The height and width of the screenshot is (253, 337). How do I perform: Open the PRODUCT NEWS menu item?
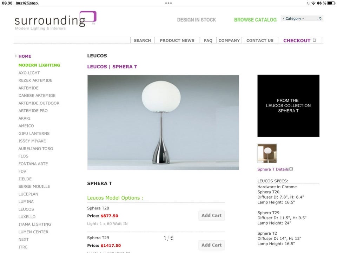[177, 40]
